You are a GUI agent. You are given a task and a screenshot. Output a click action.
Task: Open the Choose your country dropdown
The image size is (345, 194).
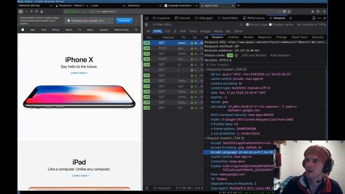pos(89,20)
